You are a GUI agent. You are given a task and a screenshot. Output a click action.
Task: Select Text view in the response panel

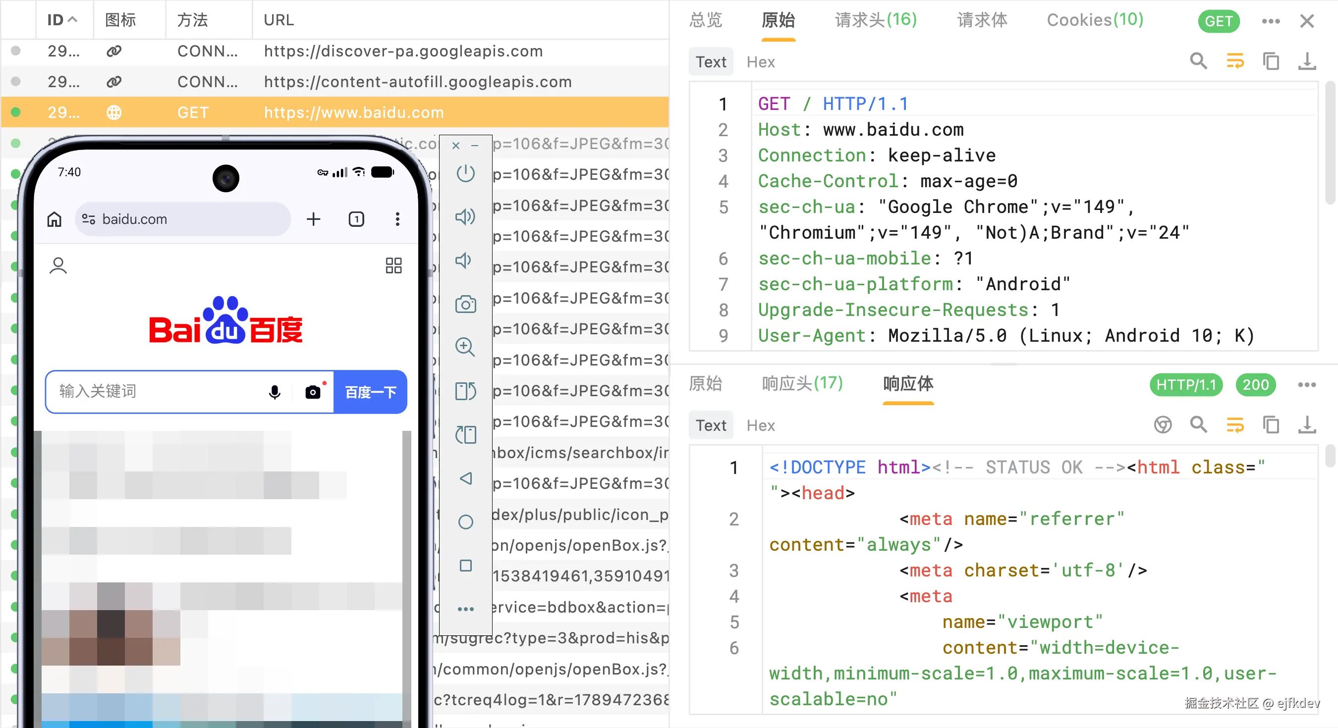711,425
